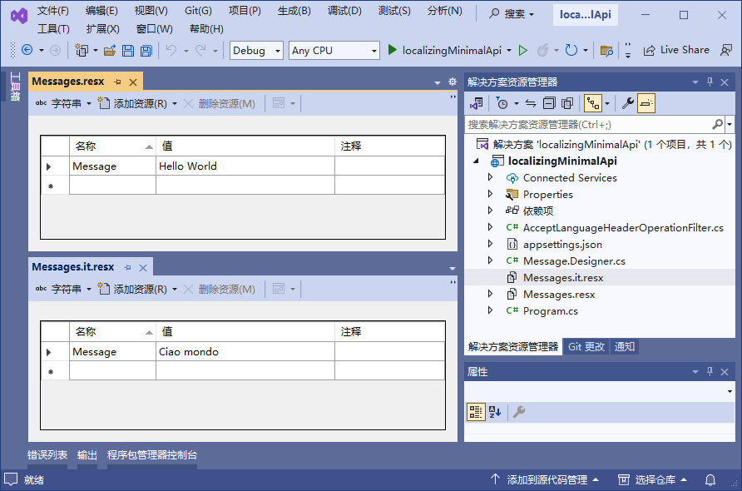Toggle pin on Messages.resx tab

pos(118,82)
